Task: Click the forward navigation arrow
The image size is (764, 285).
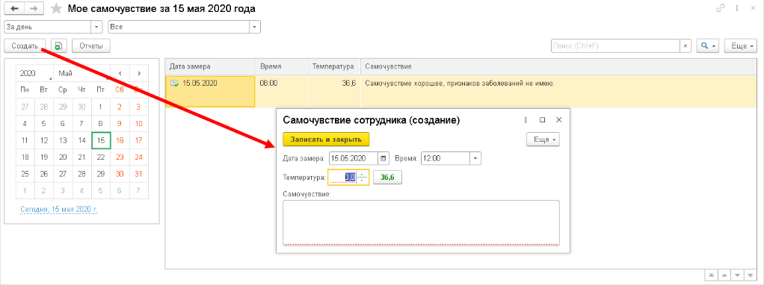Action: point(34,9)
